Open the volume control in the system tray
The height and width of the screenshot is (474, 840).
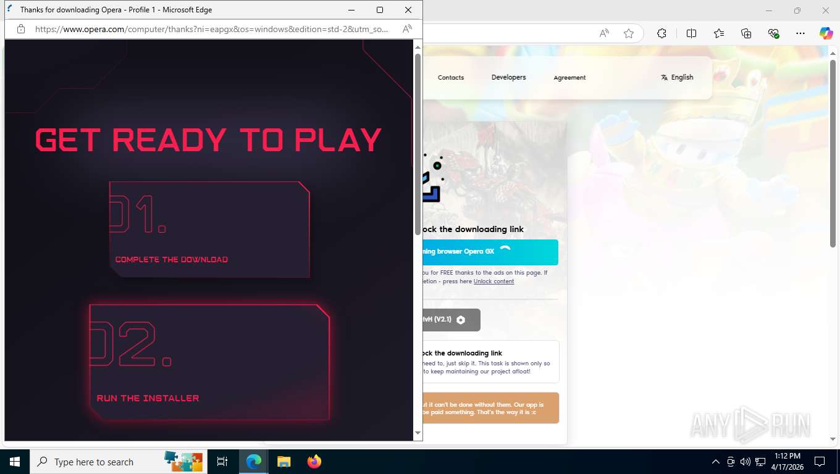point(745,462)
